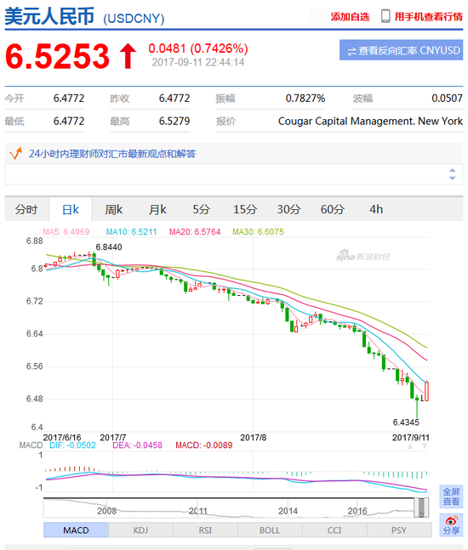The width and height of the screenshot is (468, 550).
Task: Click the up arrow in news ticker
Action: tap(452, 170)
